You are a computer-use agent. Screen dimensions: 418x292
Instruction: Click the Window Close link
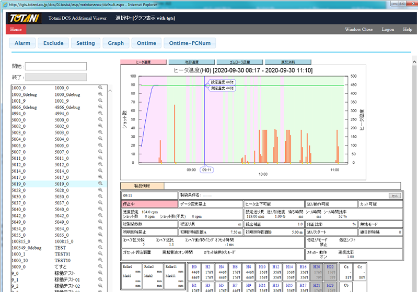[x=359, y=30]
